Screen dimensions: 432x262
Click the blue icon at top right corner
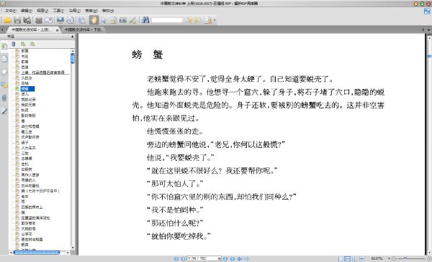[x=427, y=11]
